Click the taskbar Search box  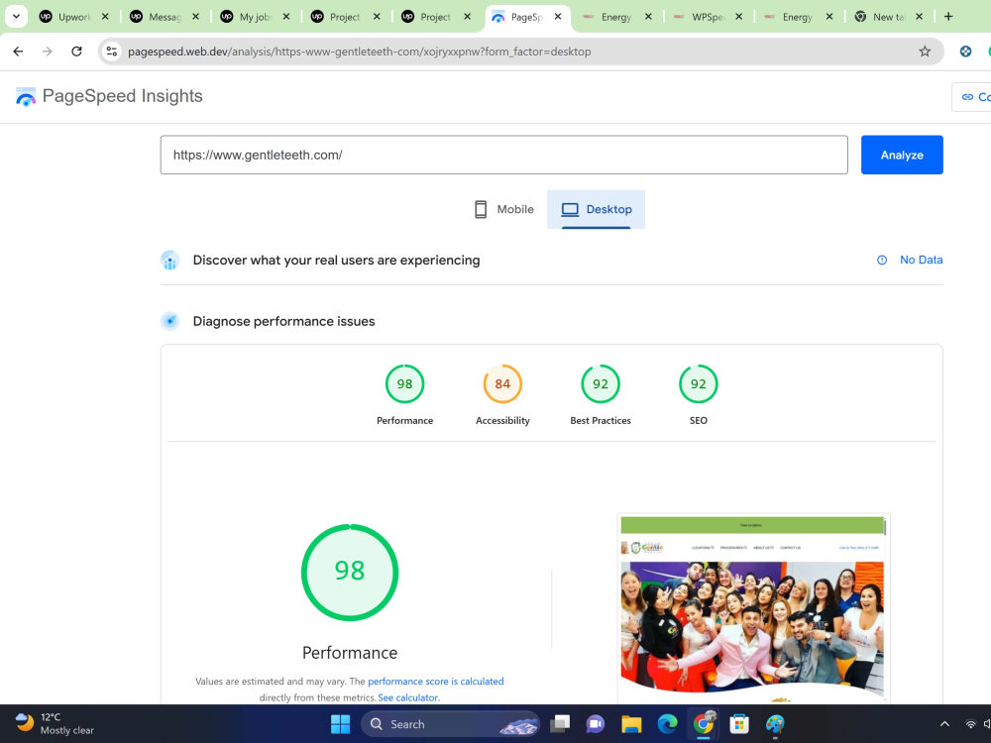pos(450,724)
